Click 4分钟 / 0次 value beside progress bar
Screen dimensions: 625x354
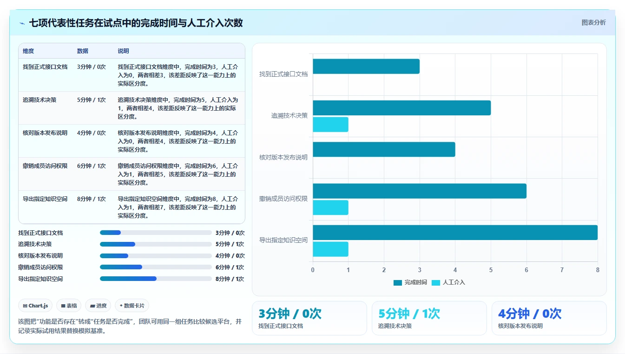230,256
